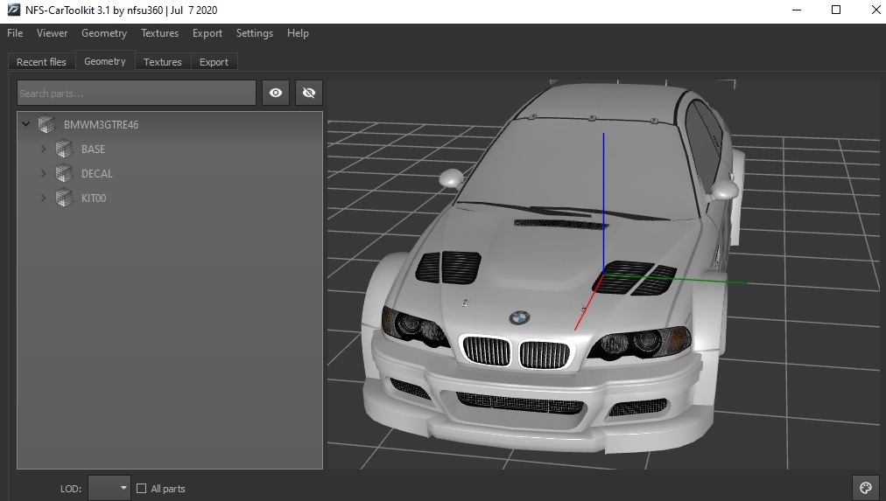The width and height of the screenshot is (886, 501).
Task: Minimize the NFS-CarToolkit window
Action: 797,10
